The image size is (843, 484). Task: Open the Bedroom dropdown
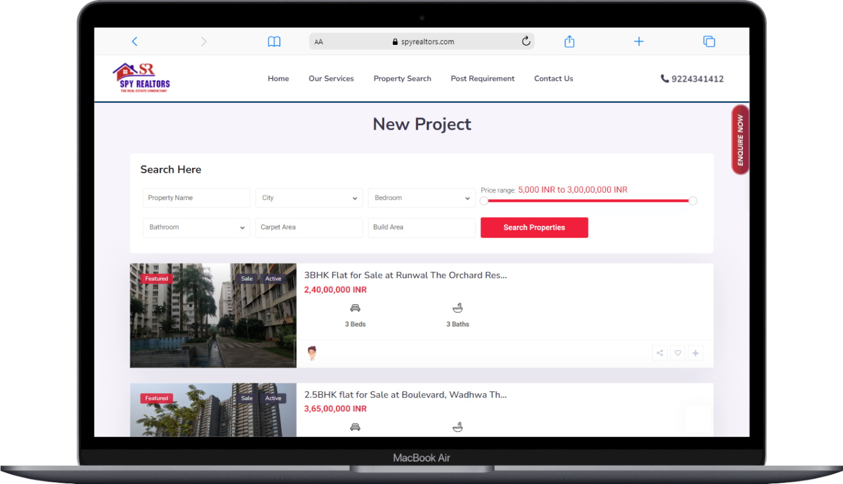coord(422,198)
